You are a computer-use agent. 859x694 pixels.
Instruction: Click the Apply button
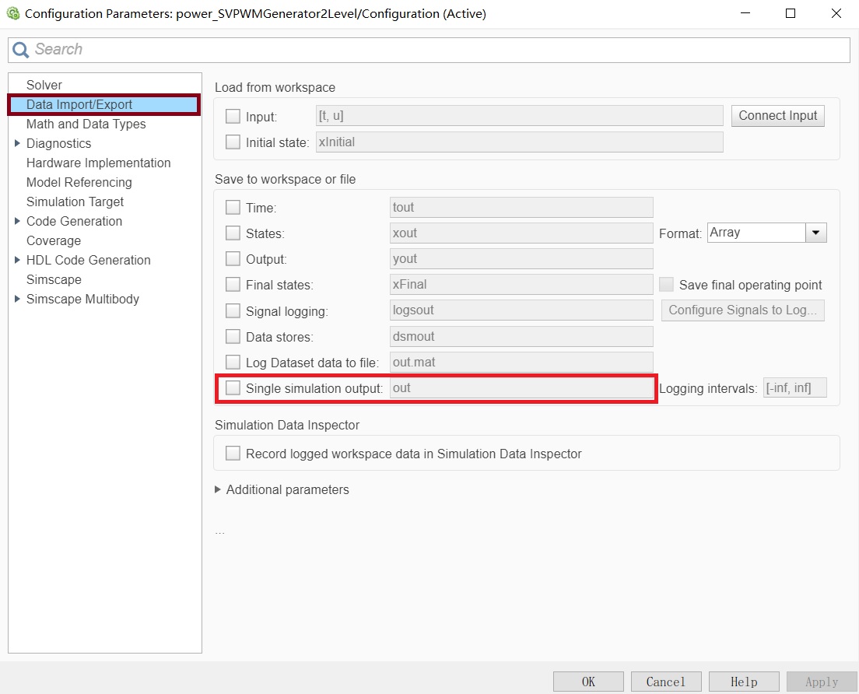[x=822, y=682]
